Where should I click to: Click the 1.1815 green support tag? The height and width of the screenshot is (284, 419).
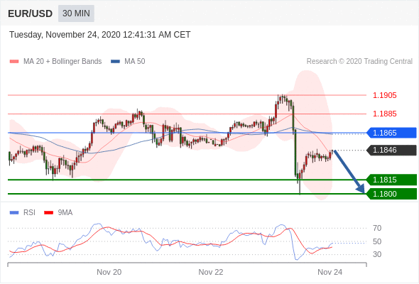coord(391,180)
